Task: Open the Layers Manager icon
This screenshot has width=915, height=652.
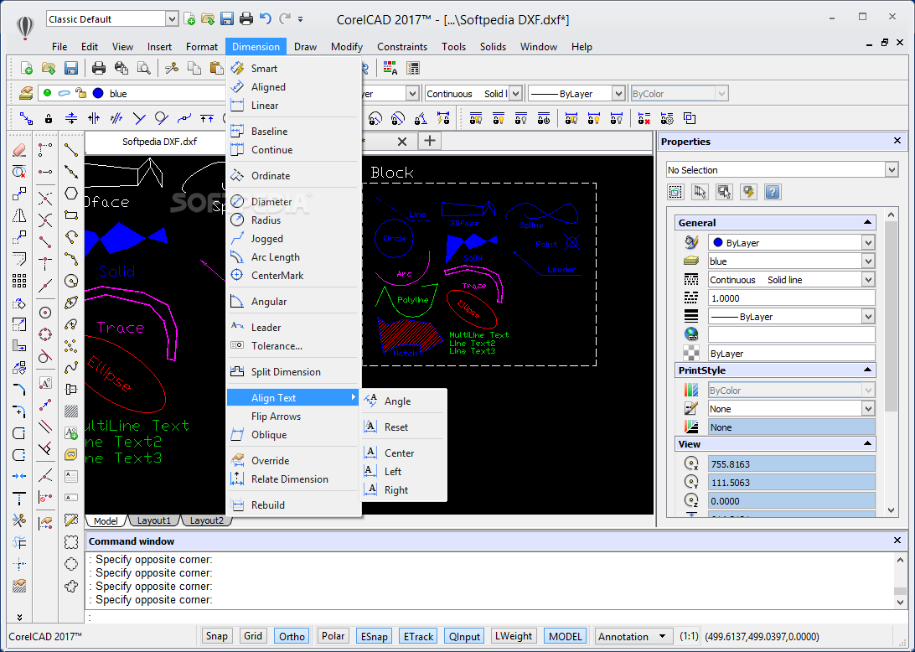Action: click(x=26, y=93)
